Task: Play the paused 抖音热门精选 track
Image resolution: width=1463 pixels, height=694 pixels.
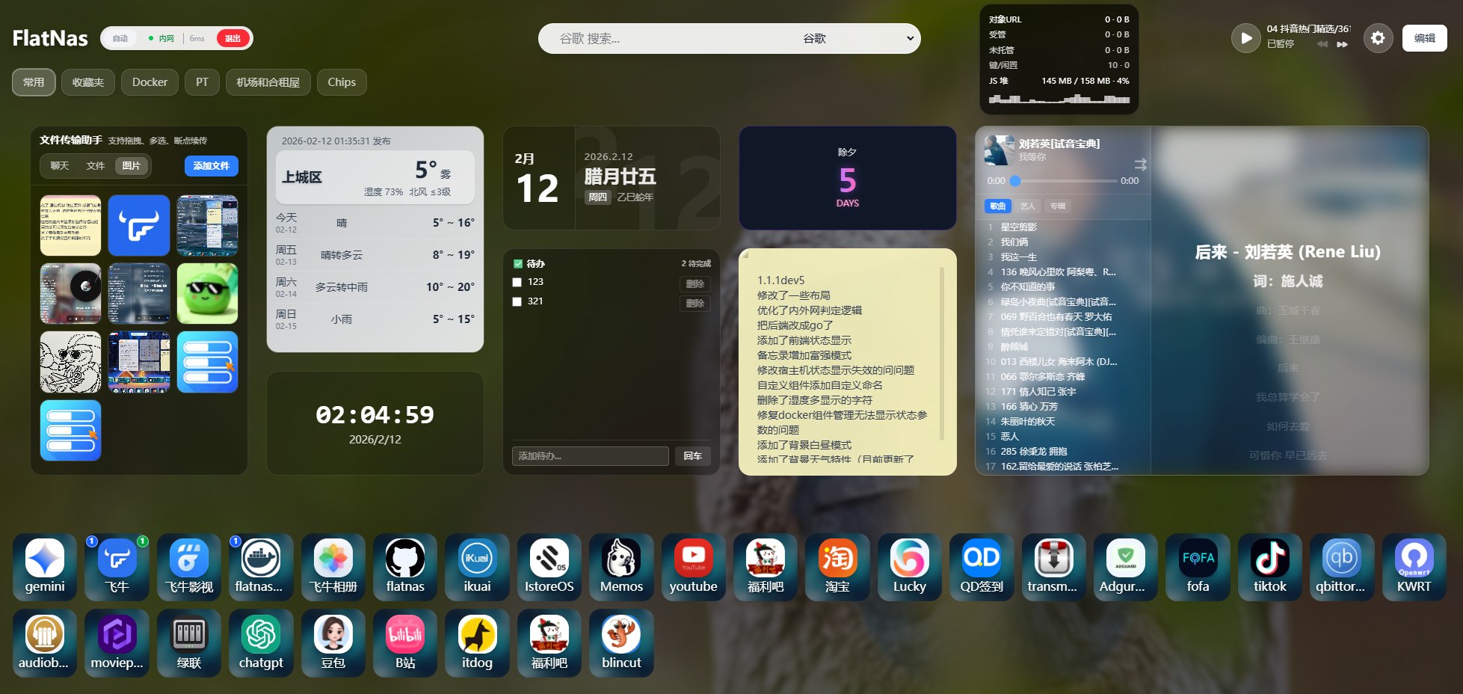Action: pos(1245,38)
